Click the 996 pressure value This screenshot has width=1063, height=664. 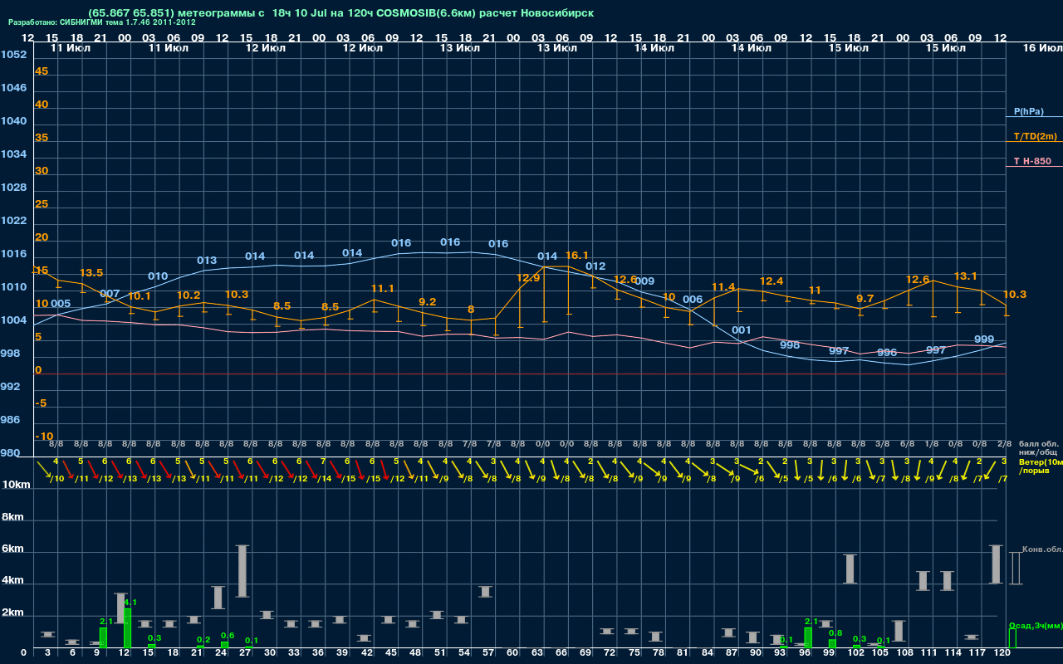tap(887, 353)
